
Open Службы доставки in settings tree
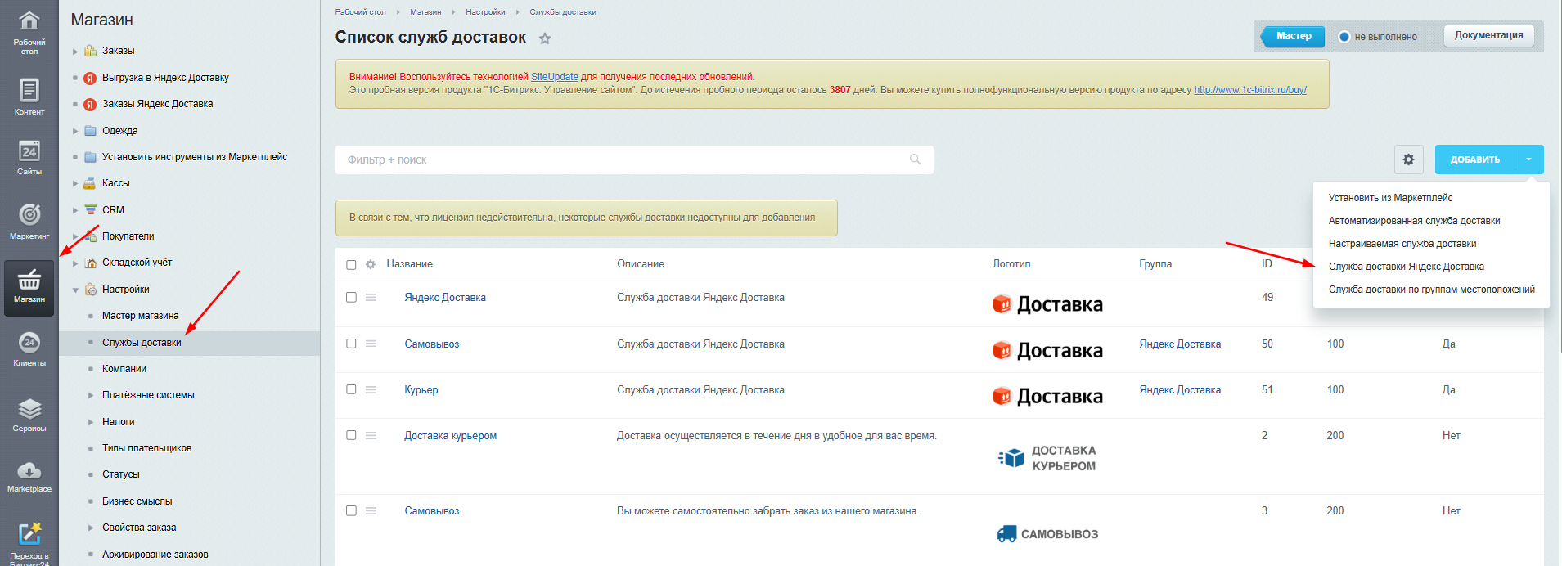[142, 343]
